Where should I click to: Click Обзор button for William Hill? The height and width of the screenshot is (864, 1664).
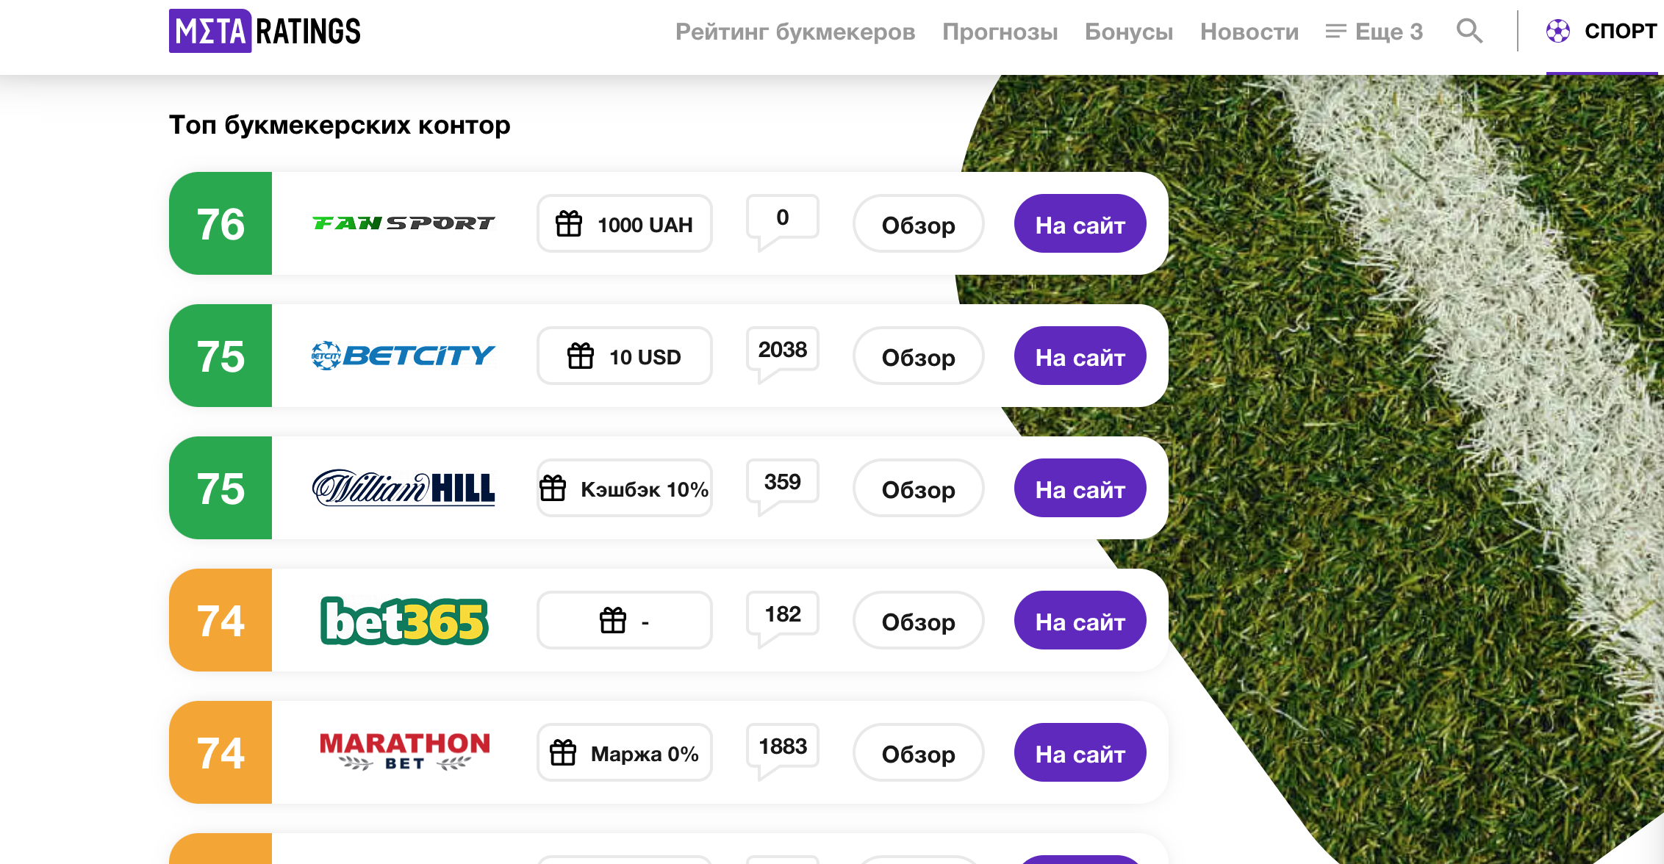click(918, 488)
